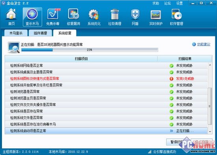Select the 查杀木马 trojan scan icon
The image size is (217, 155).
click(32, 17)
